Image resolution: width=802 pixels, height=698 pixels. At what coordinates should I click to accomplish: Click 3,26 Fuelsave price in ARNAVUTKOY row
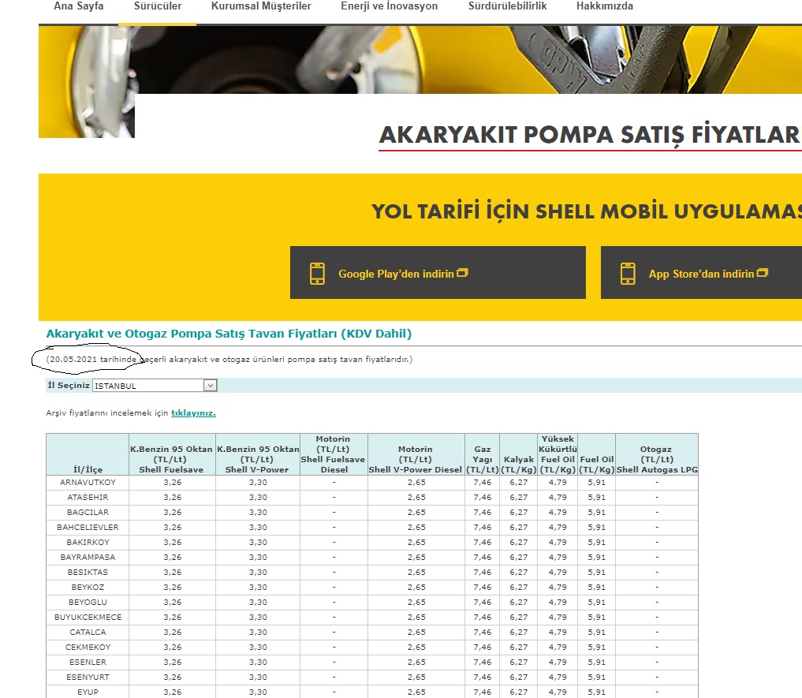click(173, 483)
